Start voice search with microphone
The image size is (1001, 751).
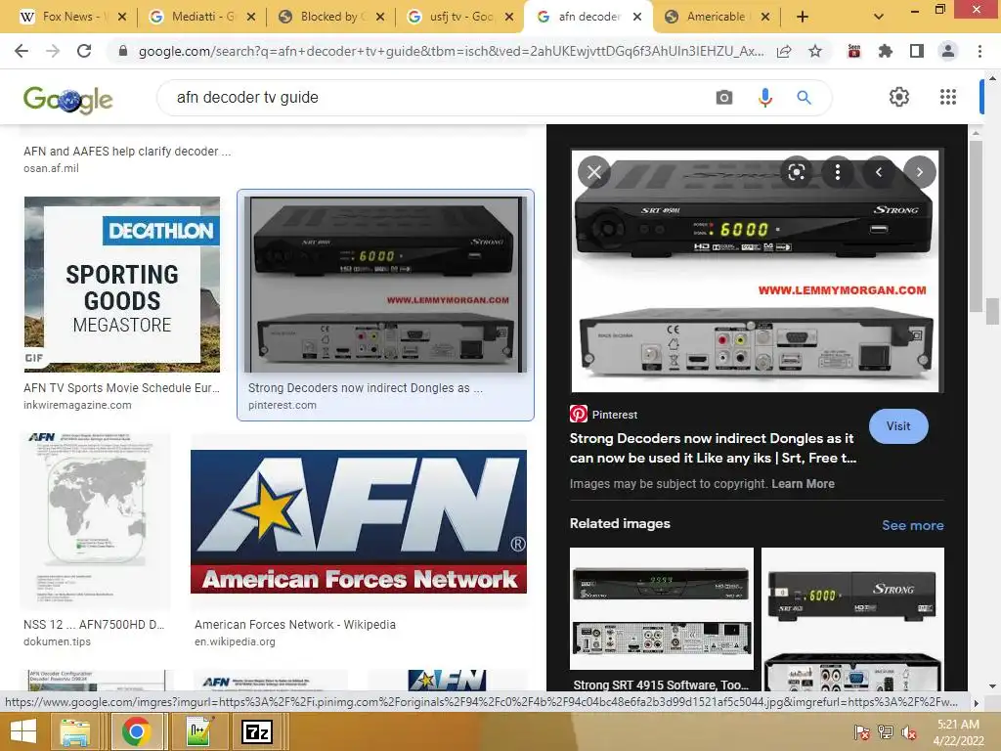click(764, 98)
